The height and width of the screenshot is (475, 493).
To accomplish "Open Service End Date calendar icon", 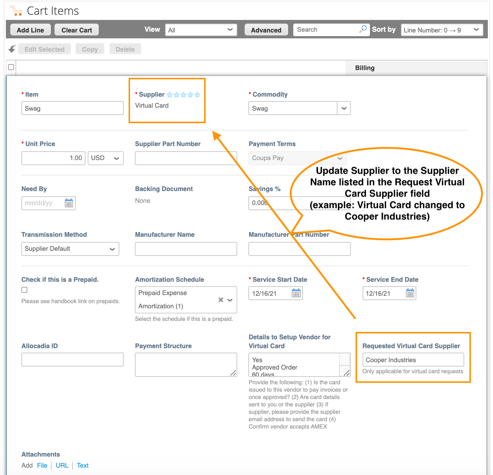I will pyautogui.click(x=410, y=293).
